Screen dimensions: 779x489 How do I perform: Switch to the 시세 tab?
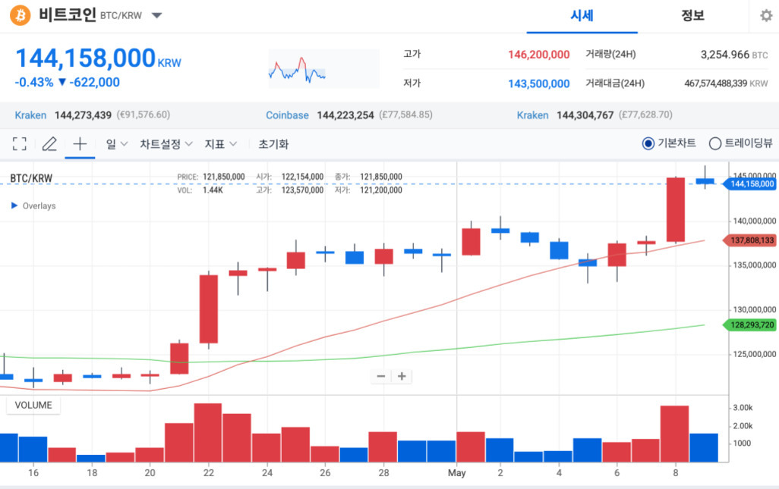(582, 16)
